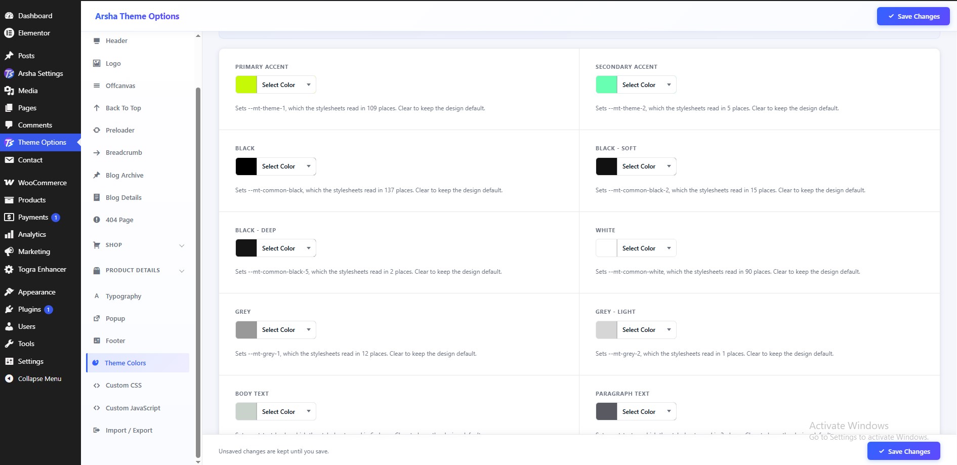
Task: Click the Import / Export icon
Action: click(x=97, y=430)
